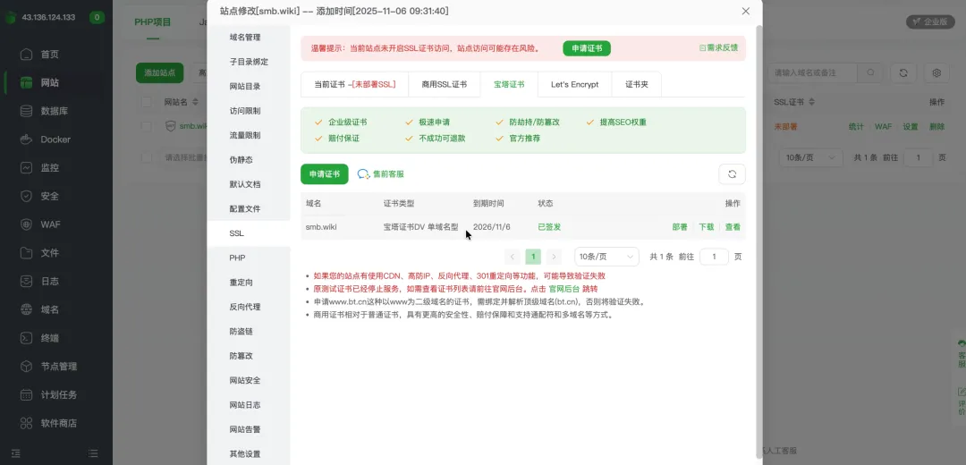Go to the 数据库 database section in the sidebar

pyautogui.click(x=54, y=111)
